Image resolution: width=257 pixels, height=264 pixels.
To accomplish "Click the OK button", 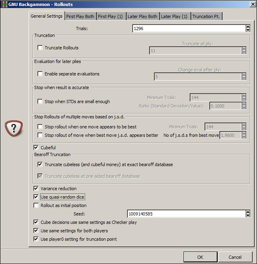I will coord(200,257).
